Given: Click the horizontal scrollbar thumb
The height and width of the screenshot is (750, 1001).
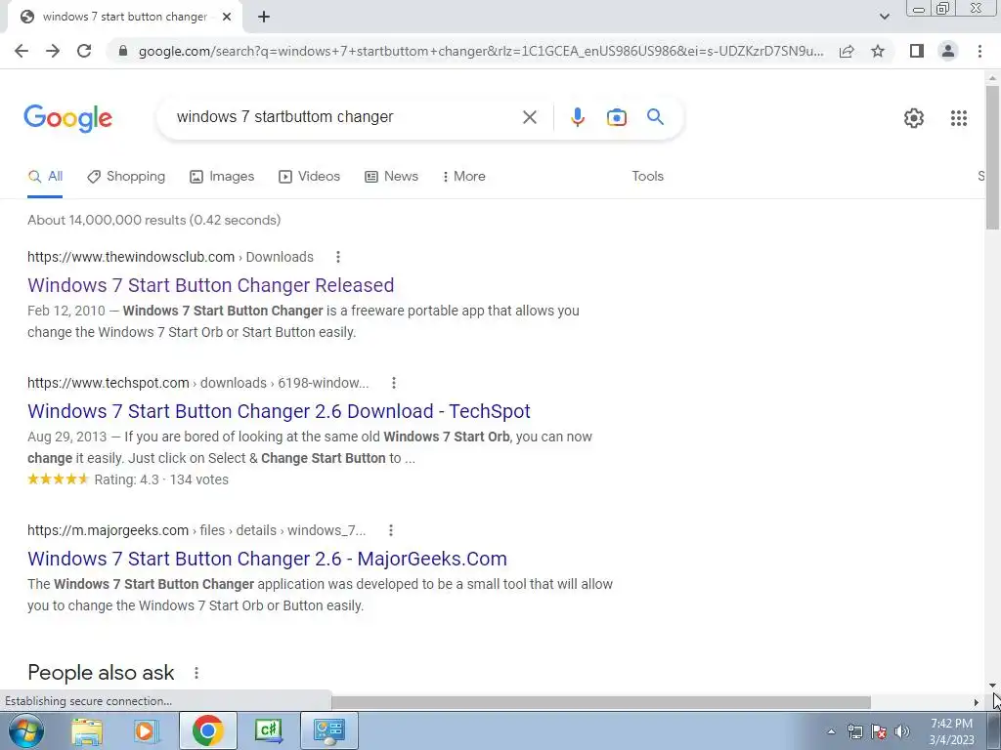Looking at the screenshot, I should 600,702.
